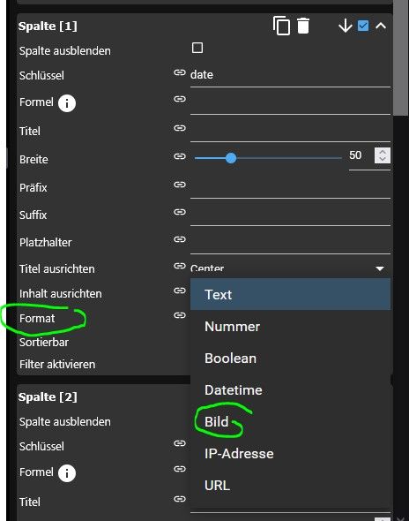
Task: Open the Titel ausrichten dropdown arrow
Action: (x=380, y=268)
